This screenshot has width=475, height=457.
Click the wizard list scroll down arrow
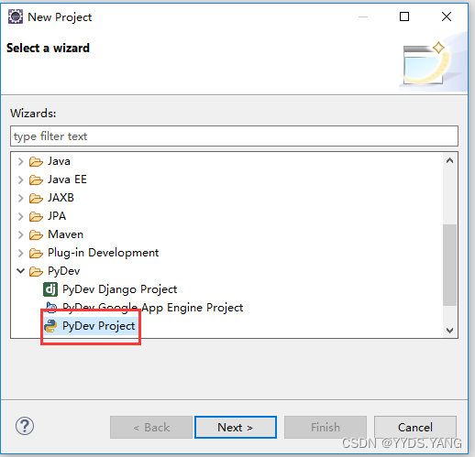pos(449,331)
